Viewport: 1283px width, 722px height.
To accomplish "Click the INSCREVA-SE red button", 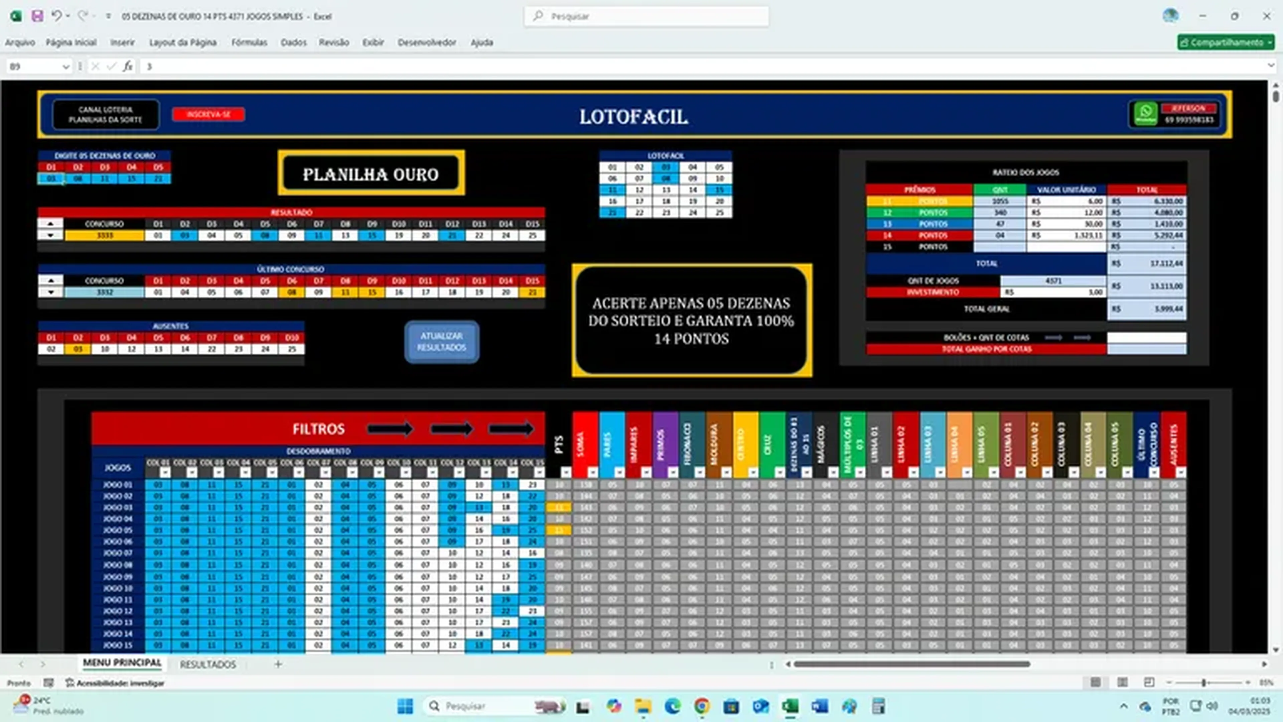I will tap(208, 114).
